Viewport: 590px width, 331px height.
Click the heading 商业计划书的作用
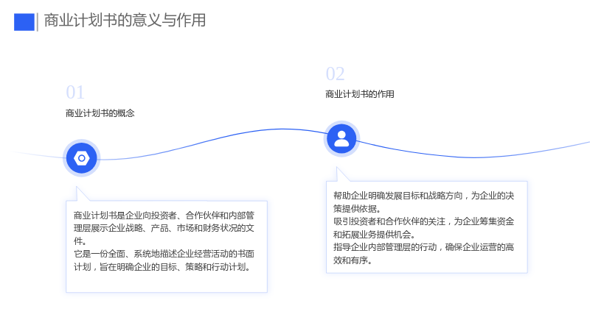pos(360,94)
